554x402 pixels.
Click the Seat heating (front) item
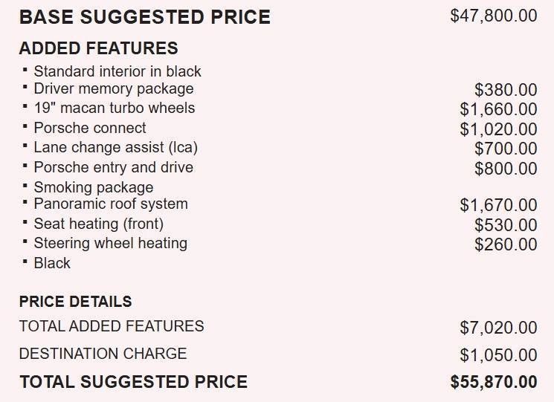tap(98, 224)
